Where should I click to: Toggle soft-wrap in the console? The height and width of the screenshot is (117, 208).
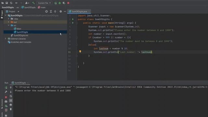pyautogui.click(x=11, y=96)
